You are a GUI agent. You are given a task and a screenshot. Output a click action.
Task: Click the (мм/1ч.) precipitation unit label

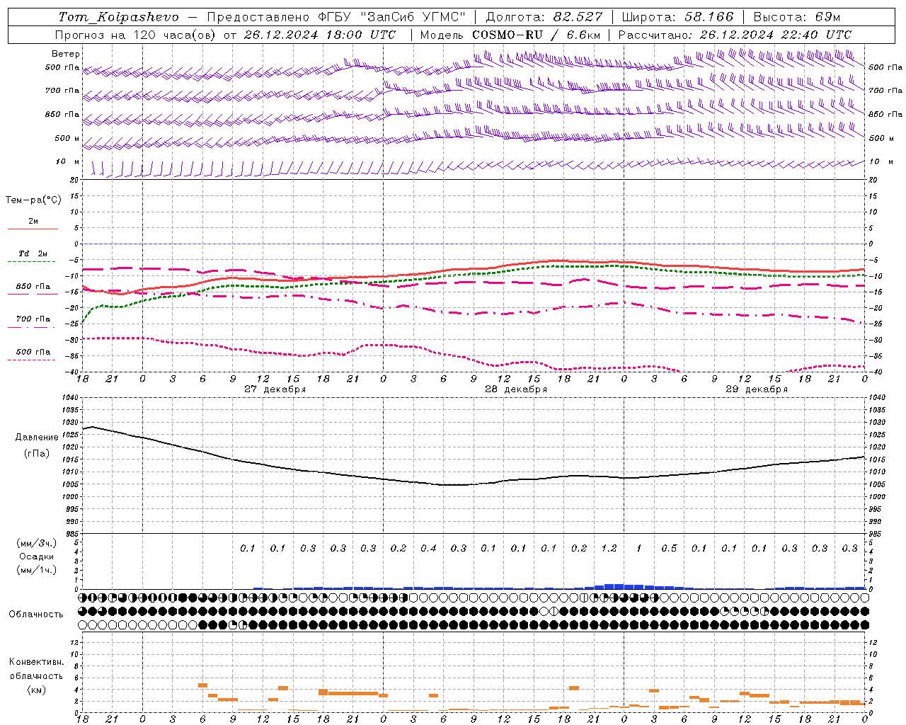point(37,570)
